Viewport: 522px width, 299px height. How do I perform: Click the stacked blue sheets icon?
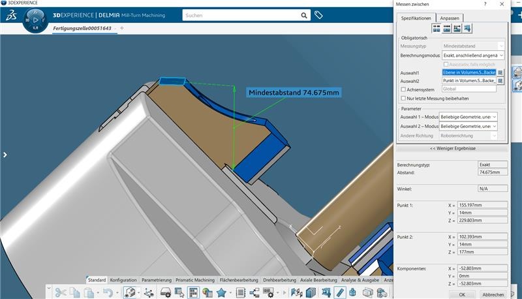[x=311, y=292]
